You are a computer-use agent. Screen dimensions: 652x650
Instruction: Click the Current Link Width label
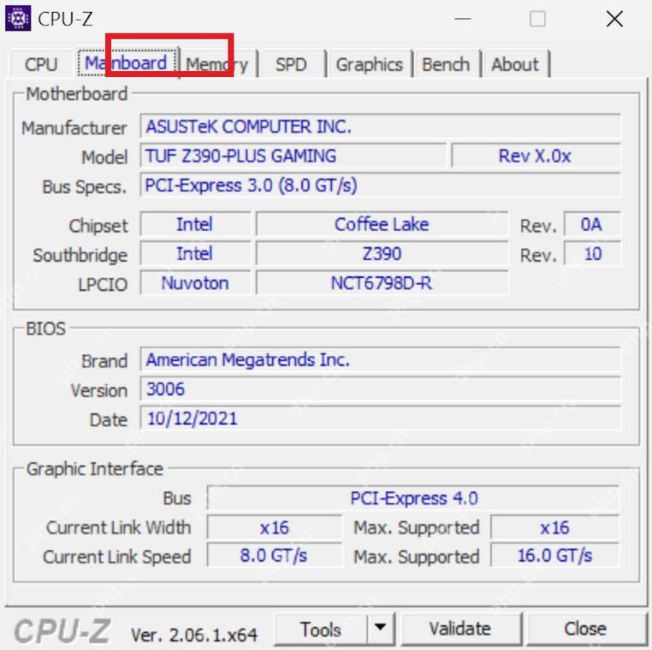119,528
